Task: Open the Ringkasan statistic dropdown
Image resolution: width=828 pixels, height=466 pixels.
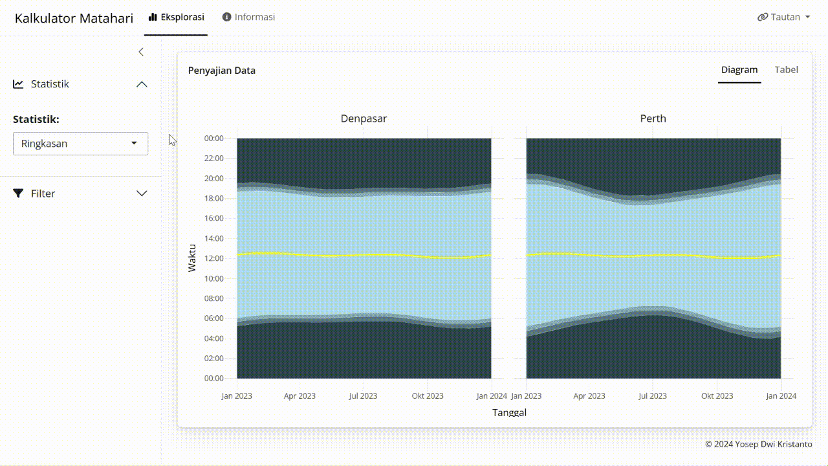Action: (80, 144)
